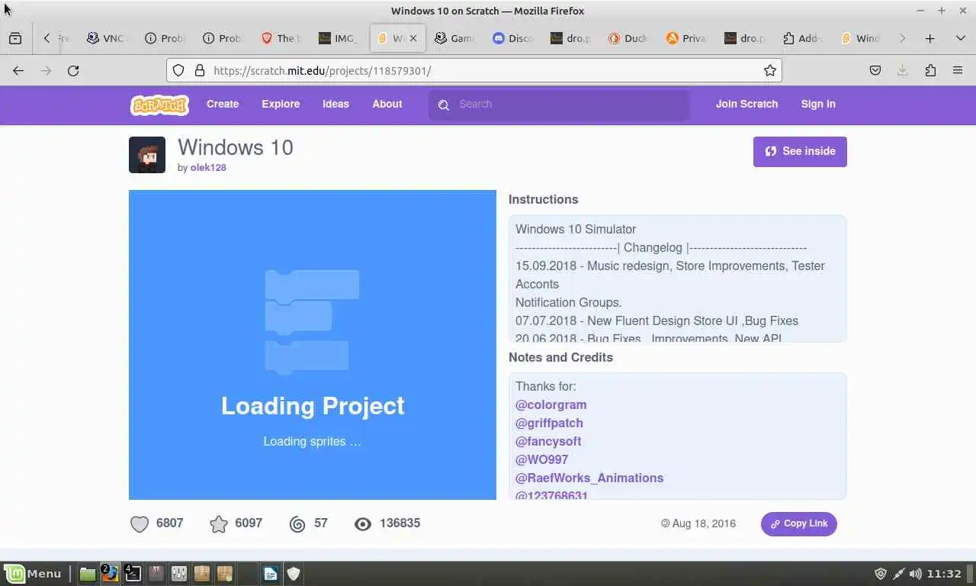Switch to the Add-ons tab

802,38
